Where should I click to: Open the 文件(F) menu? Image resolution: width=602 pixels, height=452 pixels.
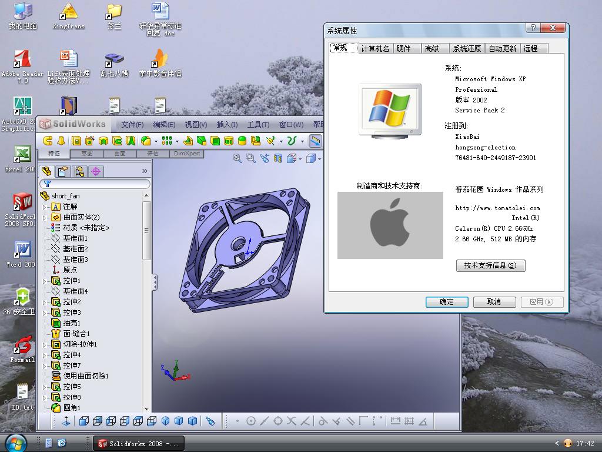click(132, 125)
